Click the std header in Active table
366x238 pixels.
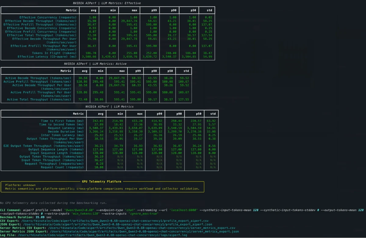186,71
